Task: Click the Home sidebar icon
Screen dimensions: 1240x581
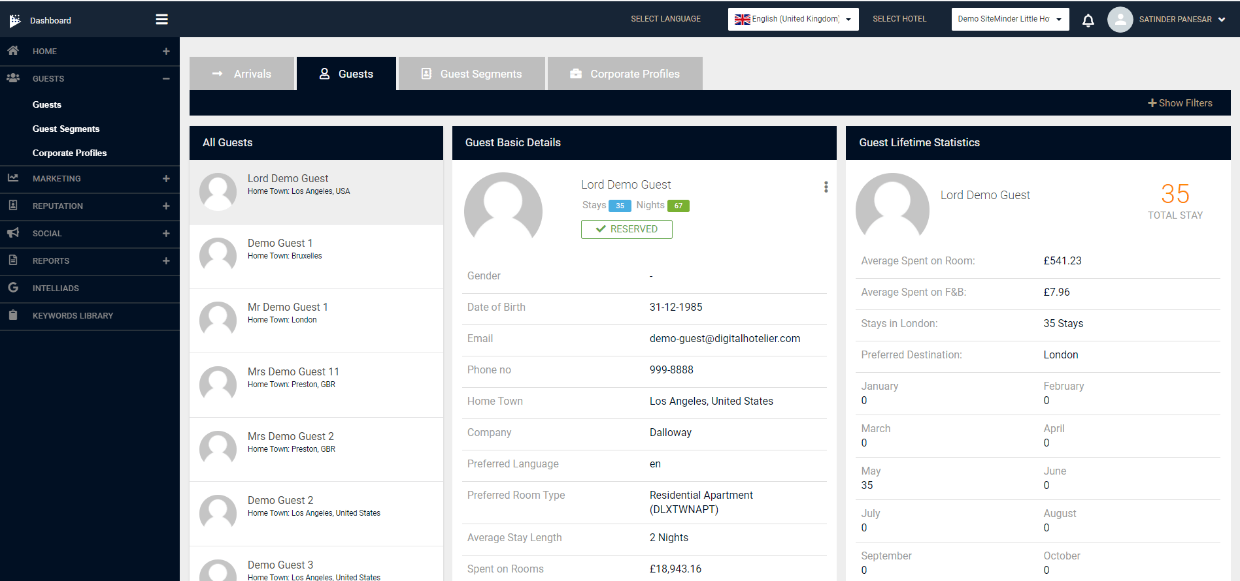Action: 13,50
